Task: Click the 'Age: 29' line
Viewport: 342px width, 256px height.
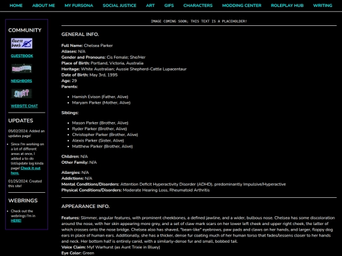Action: [69, 81]
